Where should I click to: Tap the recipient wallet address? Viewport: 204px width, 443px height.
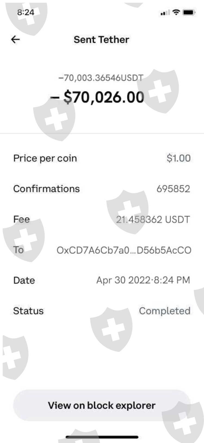(x=124, y=250)
